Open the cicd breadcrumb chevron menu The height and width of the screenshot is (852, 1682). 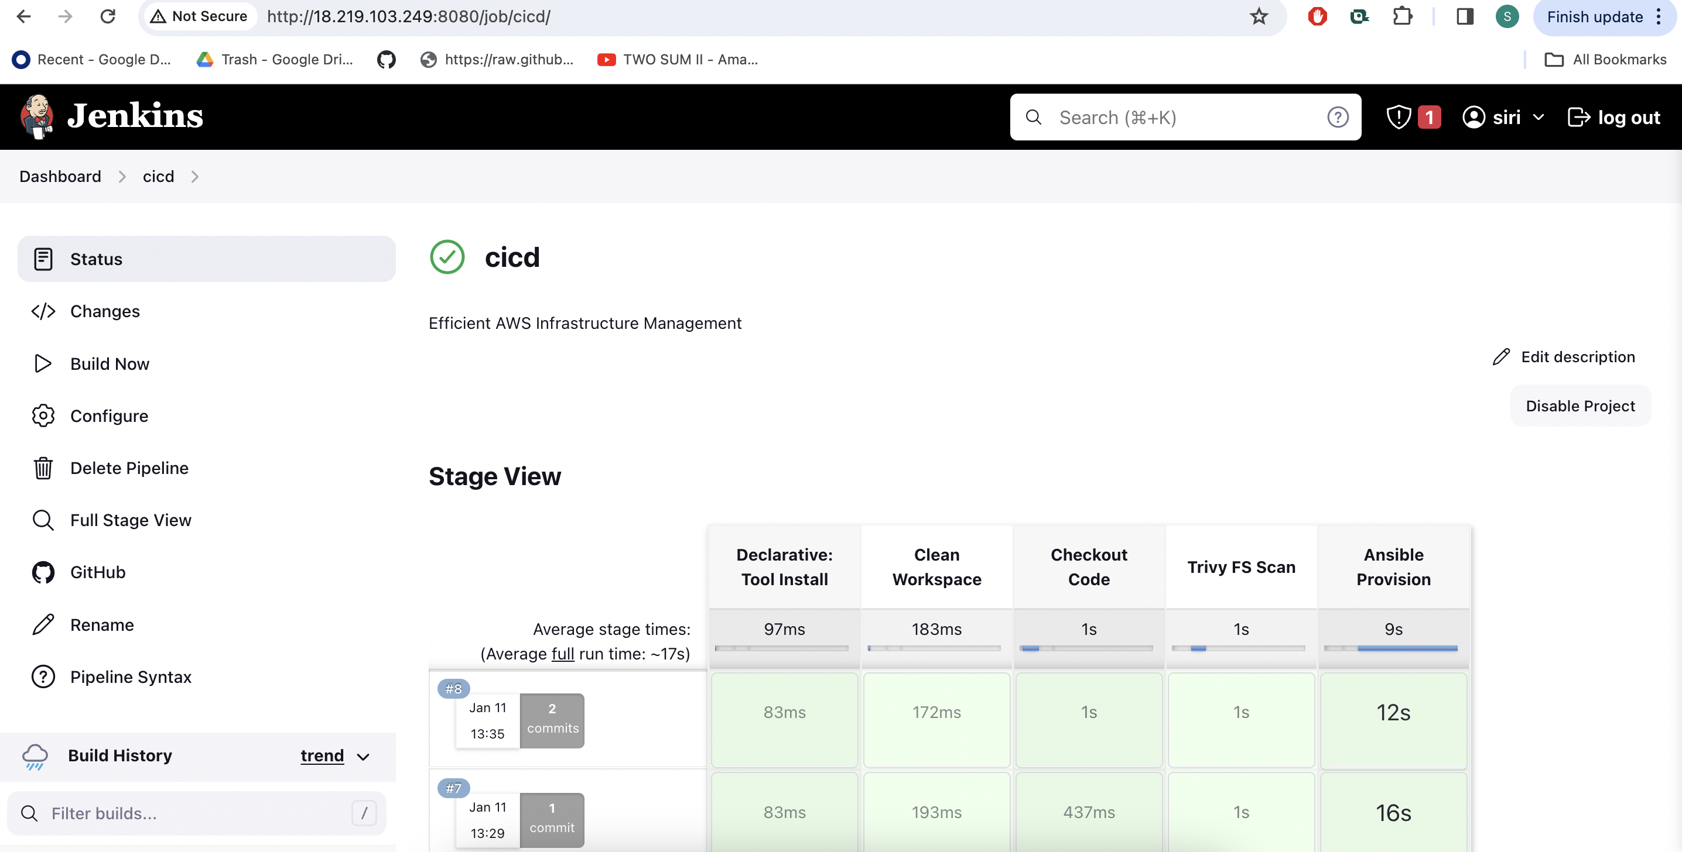[x=194, y=177]
